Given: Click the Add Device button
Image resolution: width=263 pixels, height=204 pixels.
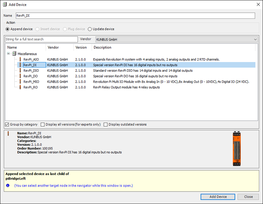Looking at the screenshot, I should click(218, 196).
